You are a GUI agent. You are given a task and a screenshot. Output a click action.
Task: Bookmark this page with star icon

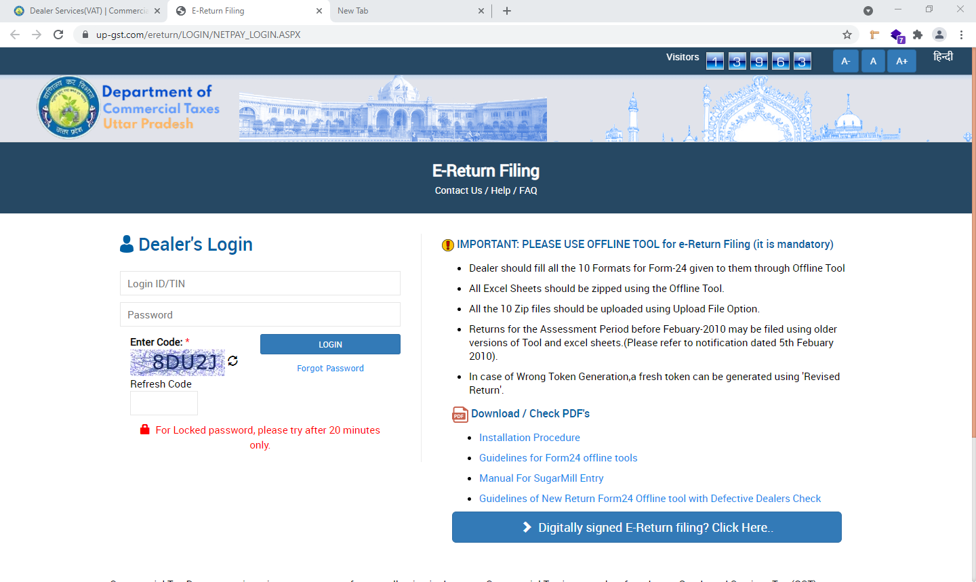coord(847,35)
